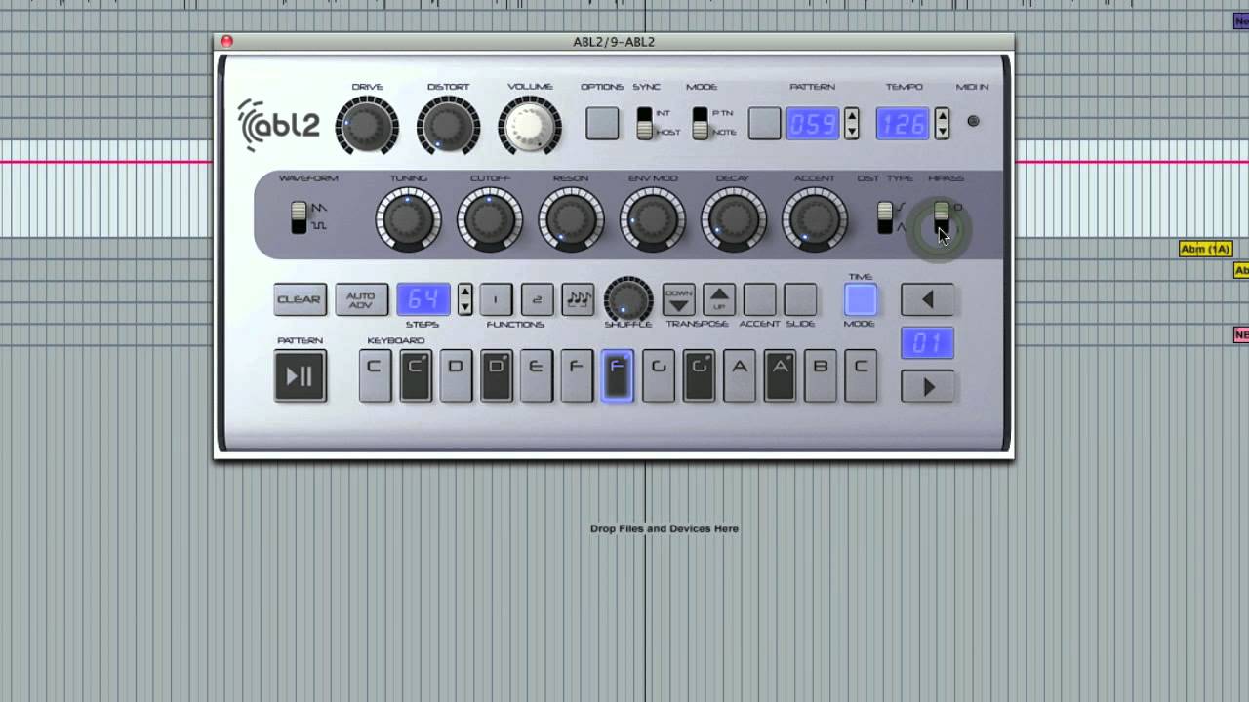The height and width of the screenshot is (702, 1249).
Task: Click the Pattern number display 059
Action: pos(813,123)
